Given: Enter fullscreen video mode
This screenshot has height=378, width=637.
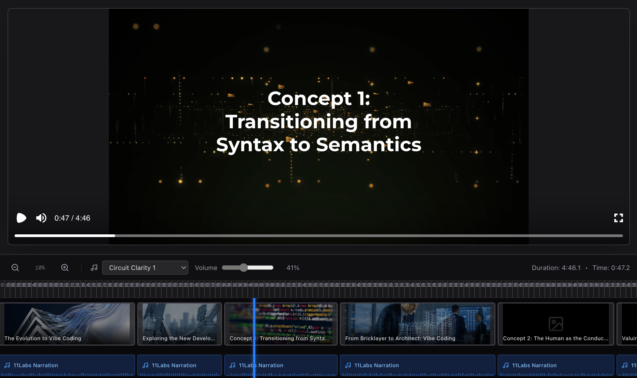Looking at the screenshot, I should pyautogui.click(x=618, y=218).
